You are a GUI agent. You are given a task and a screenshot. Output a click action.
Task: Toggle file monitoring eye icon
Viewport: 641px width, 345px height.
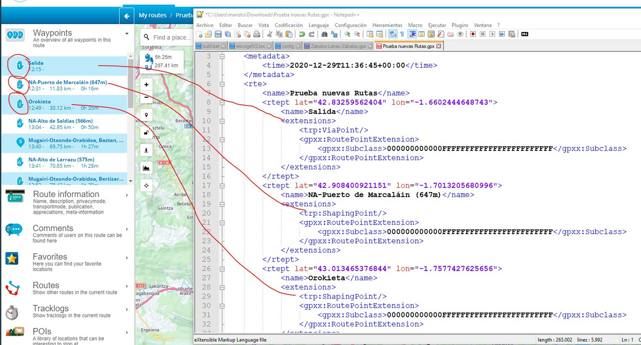pos(460,34)
